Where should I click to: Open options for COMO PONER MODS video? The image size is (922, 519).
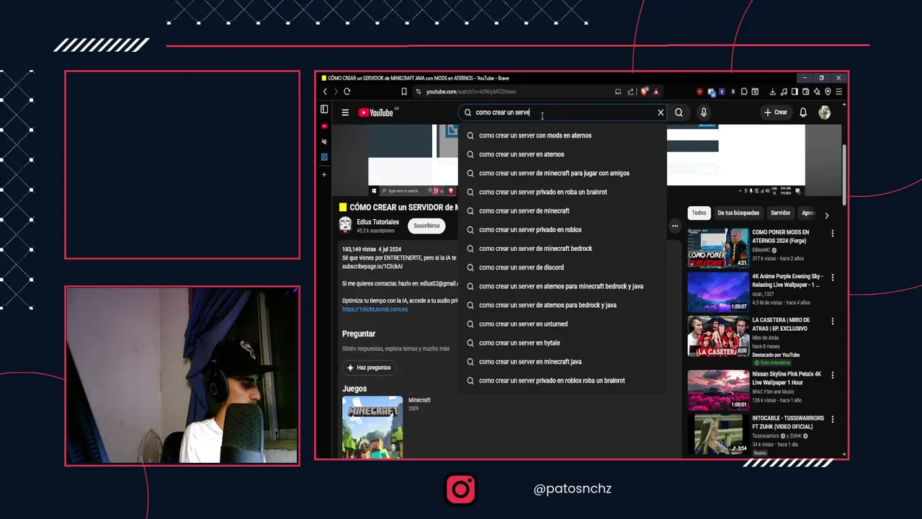[x=833, y=234]
